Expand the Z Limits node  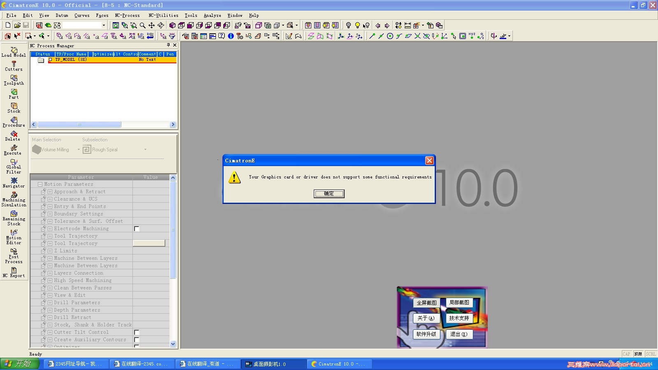(50, 251)
